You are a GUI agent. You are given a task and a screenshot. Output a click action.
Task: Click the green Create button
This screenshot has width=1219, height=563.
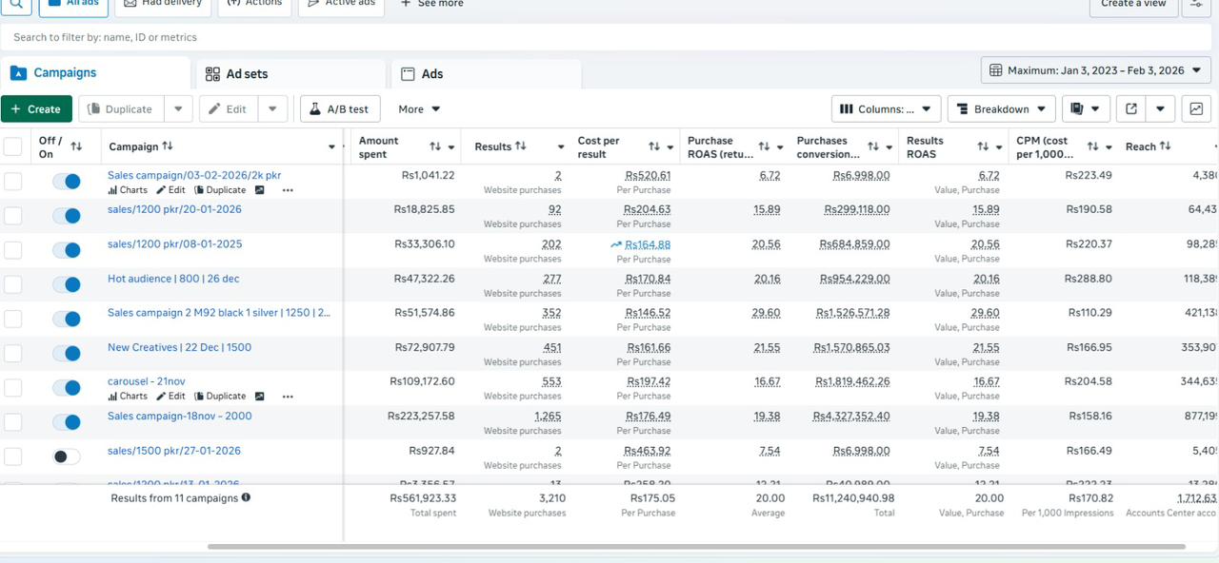pos(36,108)
